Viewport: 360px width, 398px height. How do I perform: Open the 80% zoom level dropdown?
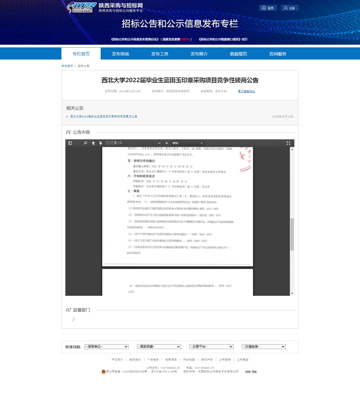coord(188,143)
